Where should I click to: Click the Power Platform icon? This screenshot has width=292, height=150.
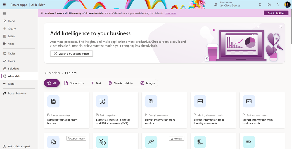[5, 94]
